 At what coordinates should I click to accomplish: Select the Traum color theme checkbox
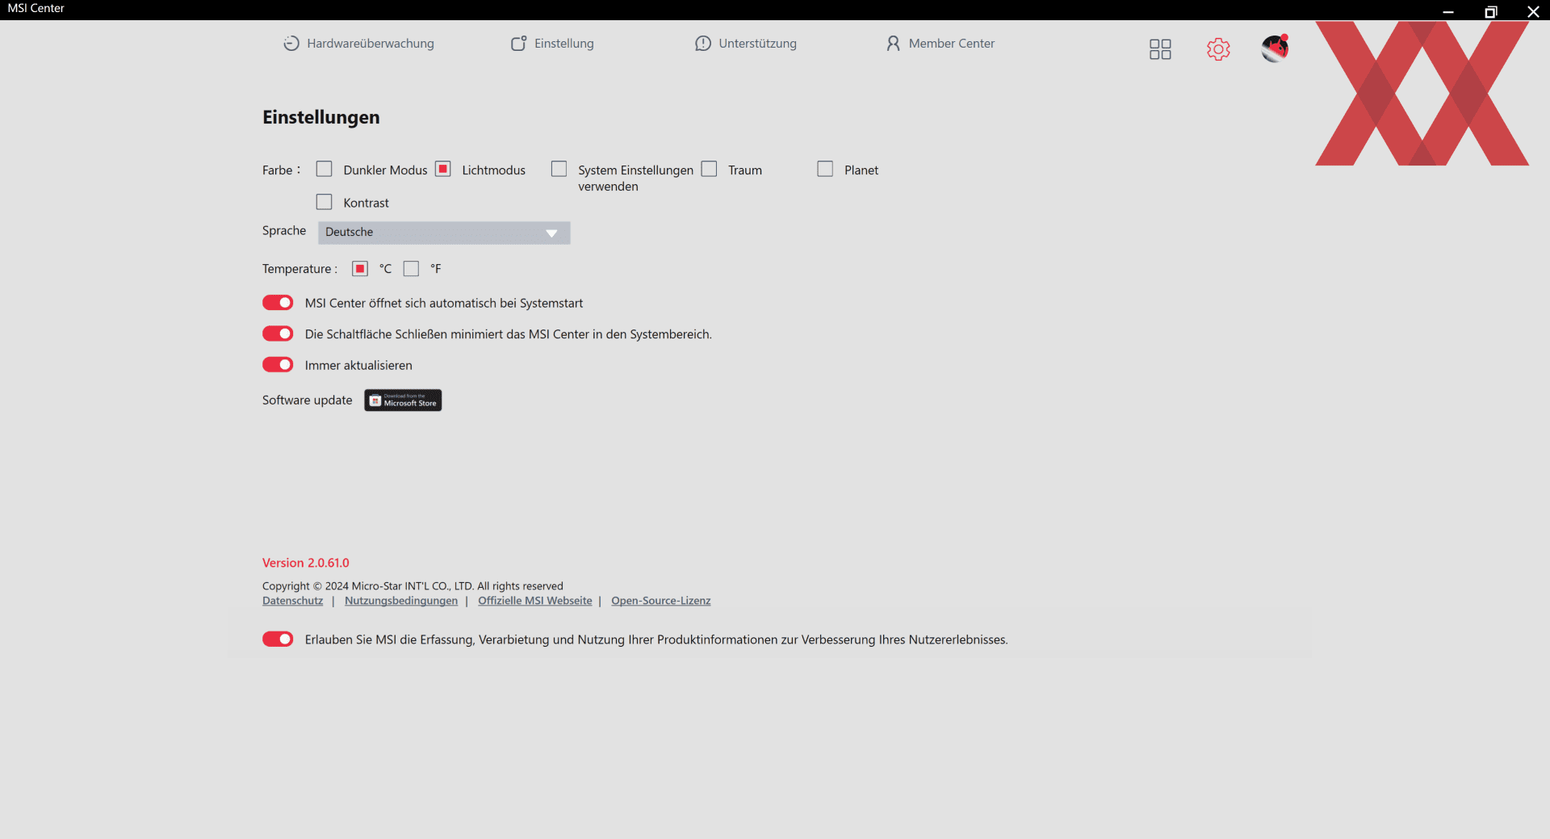coord(709,169)
